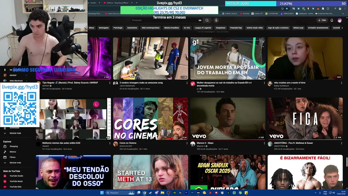This screenshot has width=348, height=196.
Task: Click the Windows taskbar search box
Action: [120, 193]
